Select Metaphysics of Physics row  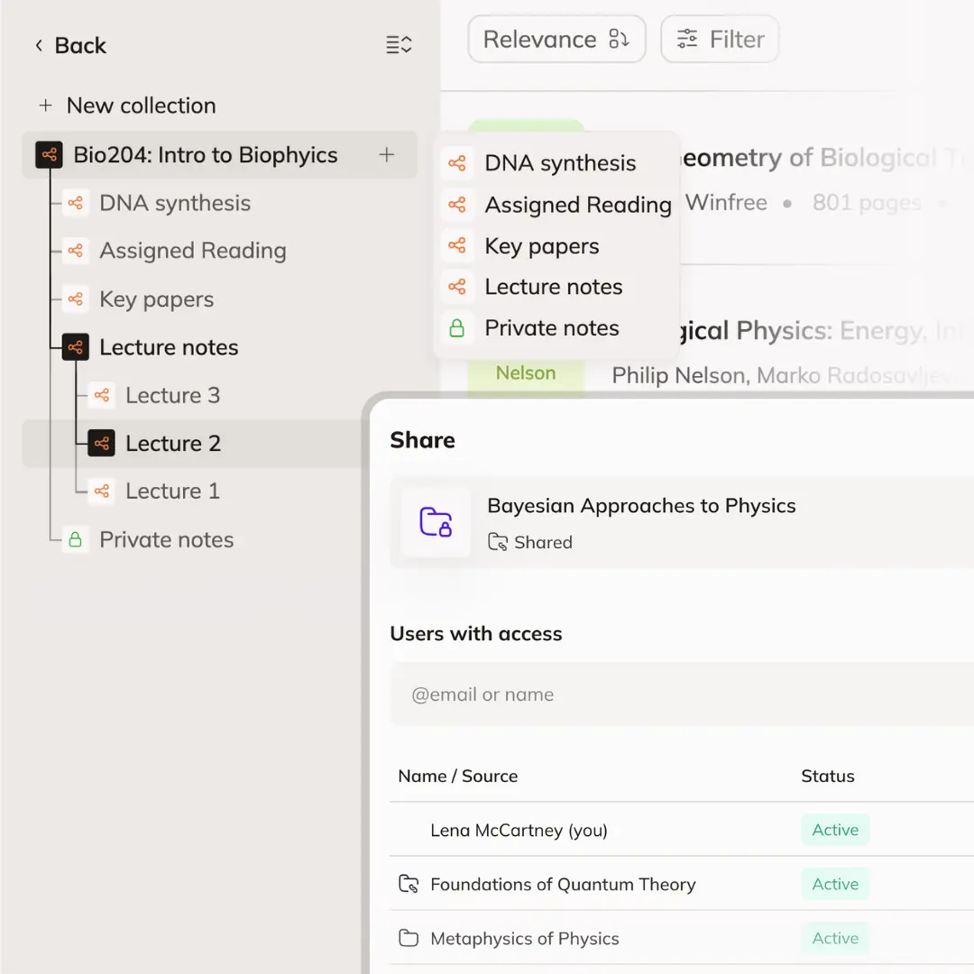682,938
